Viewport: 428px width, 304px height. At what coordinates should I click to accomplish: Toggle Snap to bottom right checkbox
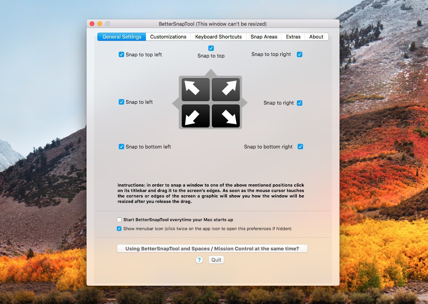tap(300, 147)
